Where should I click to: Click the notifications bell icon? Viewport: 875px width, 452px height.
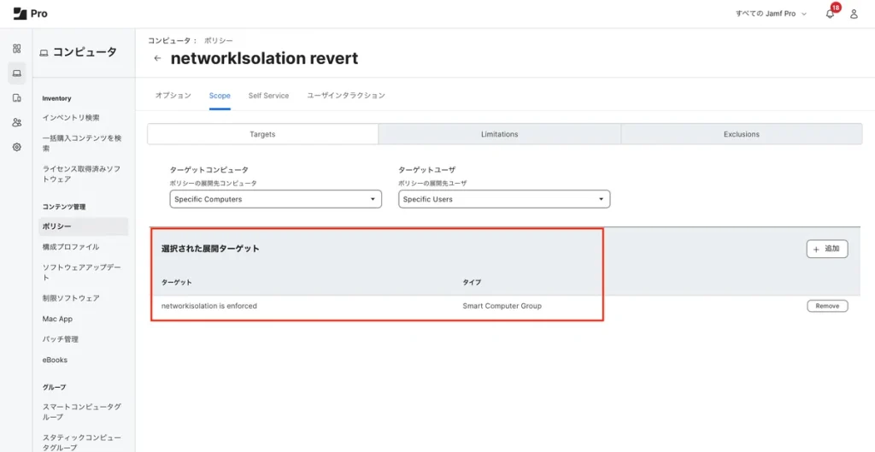[830, 14]
